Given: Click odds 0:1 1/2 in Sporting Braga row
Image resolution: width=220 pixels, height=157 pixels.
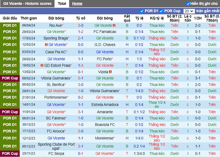Looking at the screenshot, I should pos(139,38).
